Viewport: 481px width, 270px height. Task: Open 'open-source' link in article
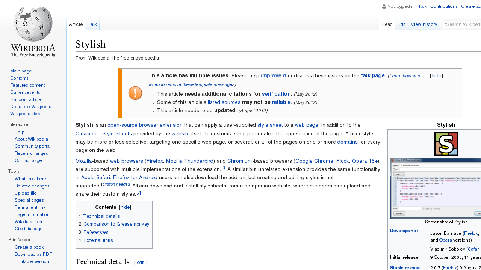pyautogui.click(x=123, y=125)
